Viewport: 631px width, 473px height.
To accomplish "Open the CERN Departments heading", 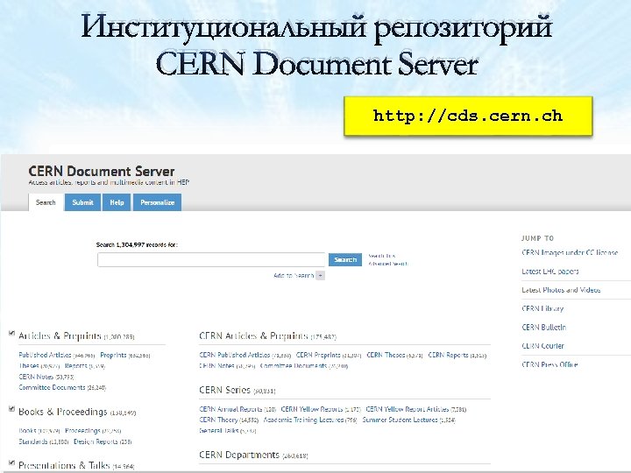I will click(x=239, y=455).
